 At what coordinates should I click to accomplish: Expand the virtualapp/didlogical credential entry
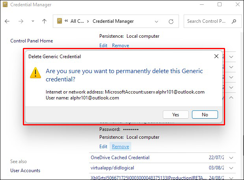tap(231, 168)
